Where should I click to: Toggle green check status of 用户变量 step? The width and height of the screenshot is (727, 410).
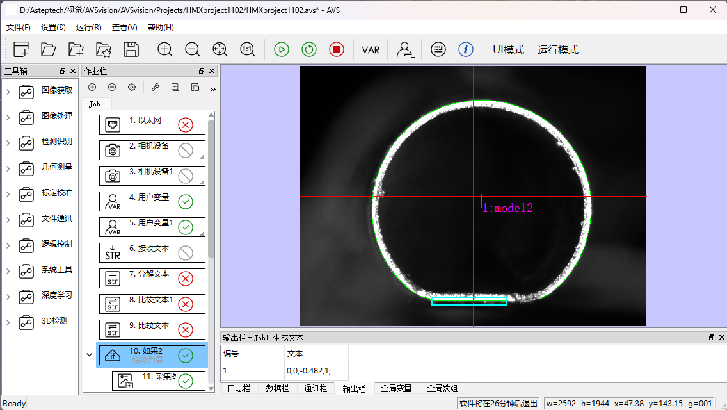[x=186, y=202]
